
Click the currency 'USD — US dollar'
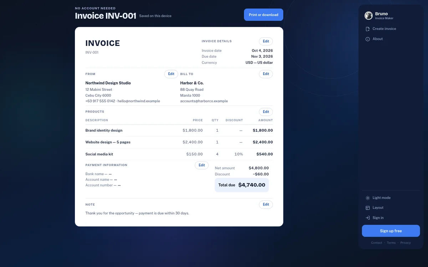click(x=259, y=63)
